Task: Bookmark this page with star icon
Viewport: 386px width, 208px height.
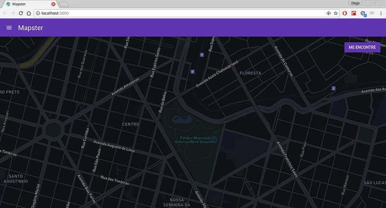Action: (x=335, y=13)
